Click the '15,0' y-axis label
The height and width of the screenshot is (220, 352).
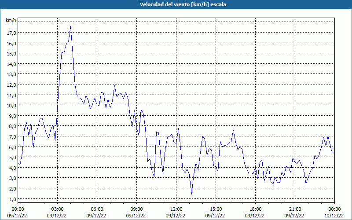coord(12,54)
